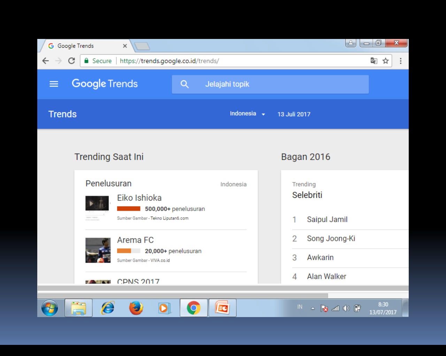The height and width of the screenshot is (356, 446).
Task: Click the browser back arrow
Action: [x=46, y=61]
